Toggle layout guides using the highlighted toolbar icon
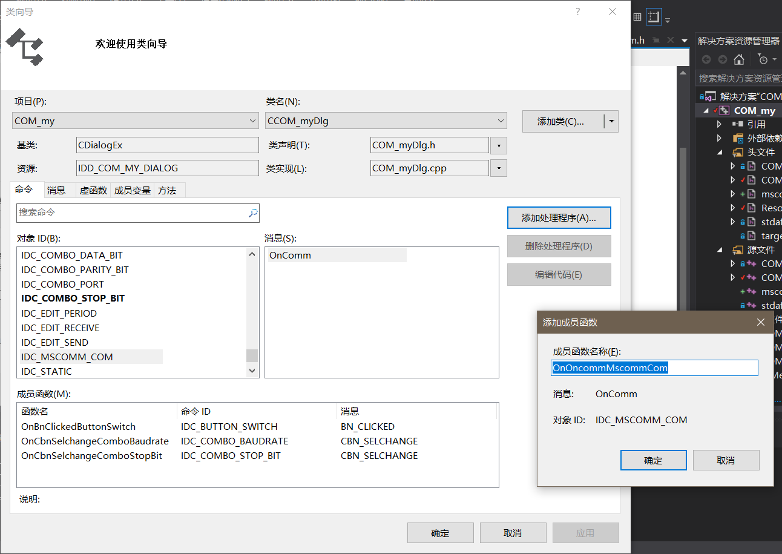The width and height of the screenshot is (782, 554). [654, 17]
